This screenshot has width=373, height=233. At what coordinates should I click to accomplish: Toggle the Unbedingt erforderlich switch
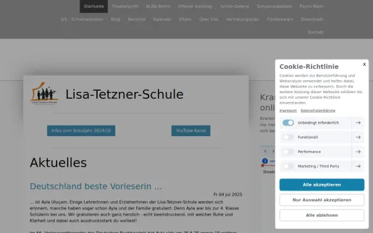point(288,122)
